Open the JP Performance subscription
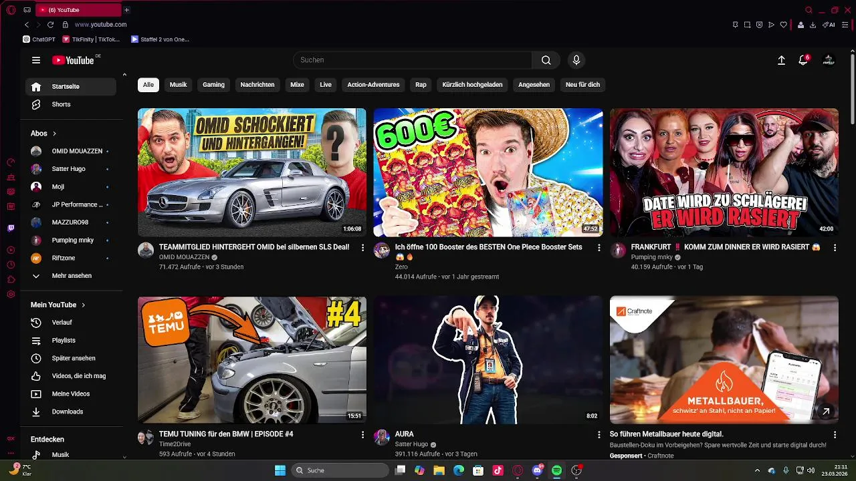Image resolution: width=856 pixels, height=481 pixels. coord(70,204)
